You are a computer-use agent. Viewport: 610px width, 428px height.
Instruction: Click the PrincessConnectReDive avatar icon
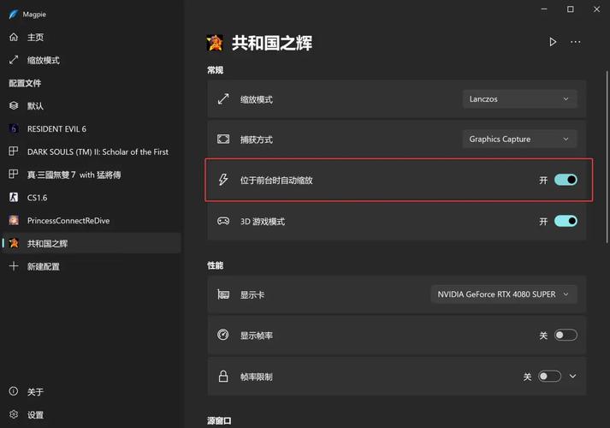(14, 220)
